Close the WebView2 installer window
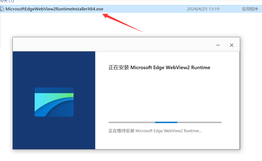Viewport: 262px width, 161px height. (x=232, y=45)
